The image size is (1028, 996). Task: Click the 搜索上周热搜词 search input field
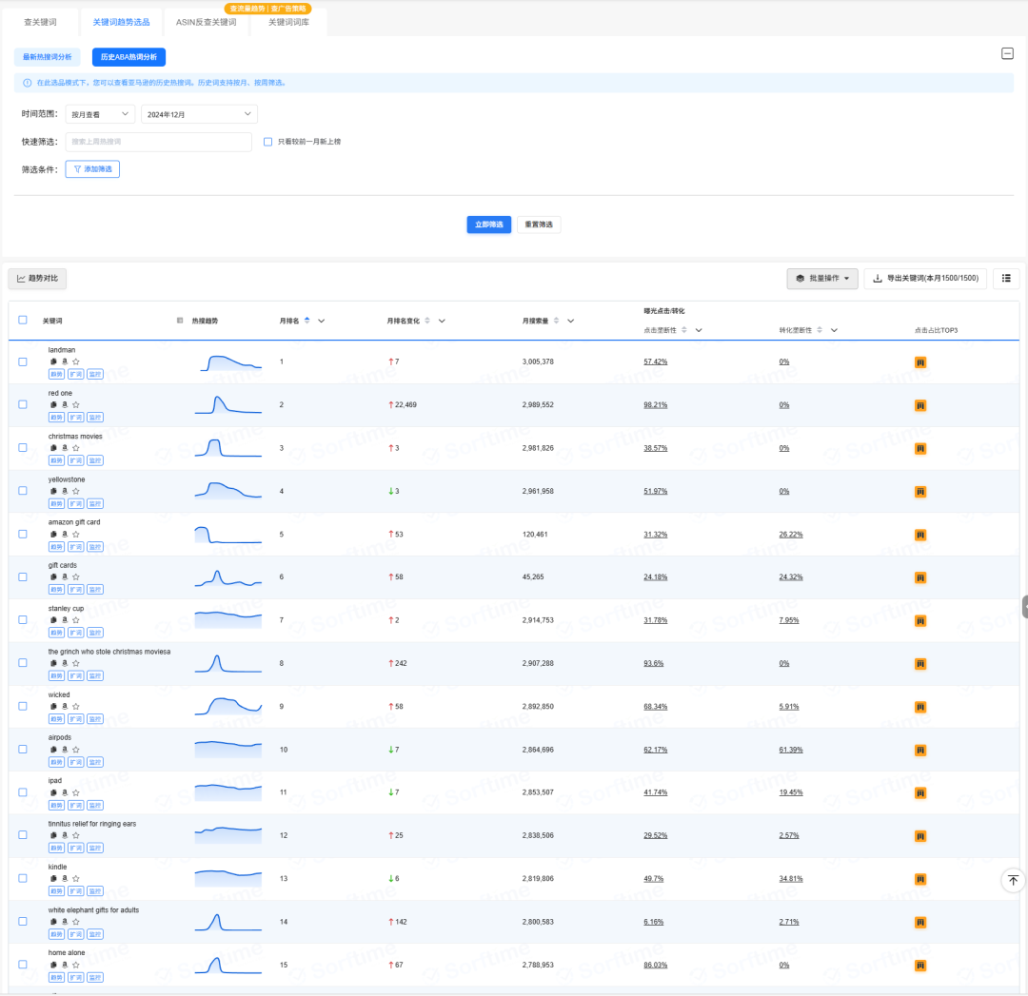158,142
